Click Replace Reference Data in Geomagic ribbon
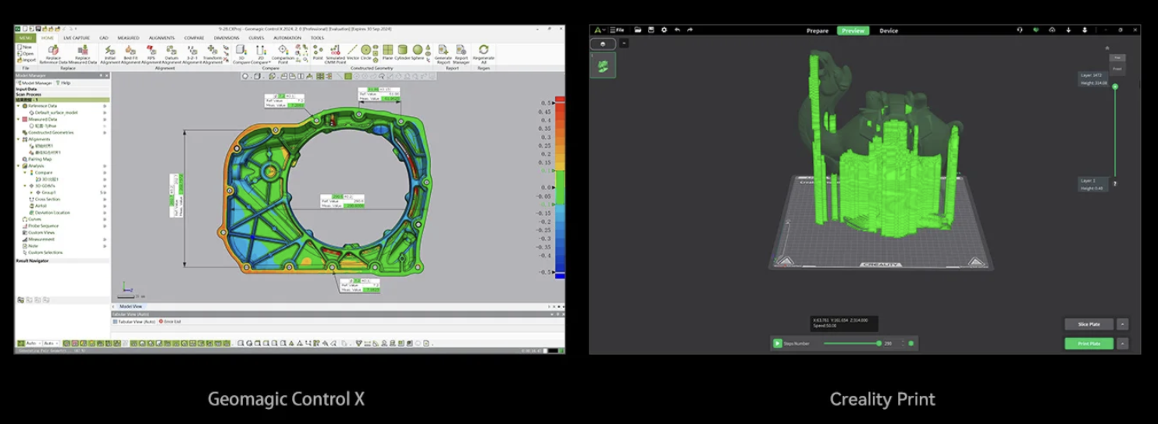 coord(53,55)
